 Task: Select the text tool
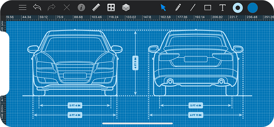(222, 8)
